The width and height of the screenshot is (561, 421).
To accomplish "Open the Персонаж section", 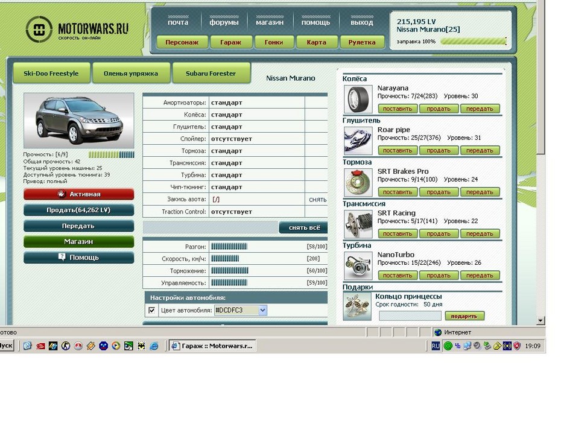I will click(182, 42).
